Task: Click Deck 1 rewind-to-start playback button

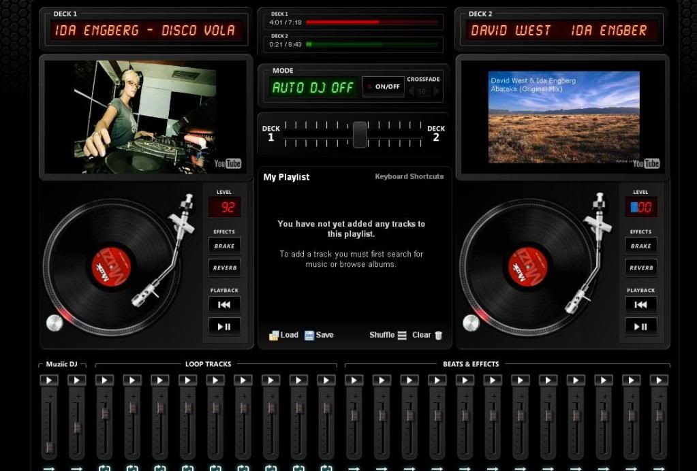Action: pyautogui.click(x=224, y=305)
